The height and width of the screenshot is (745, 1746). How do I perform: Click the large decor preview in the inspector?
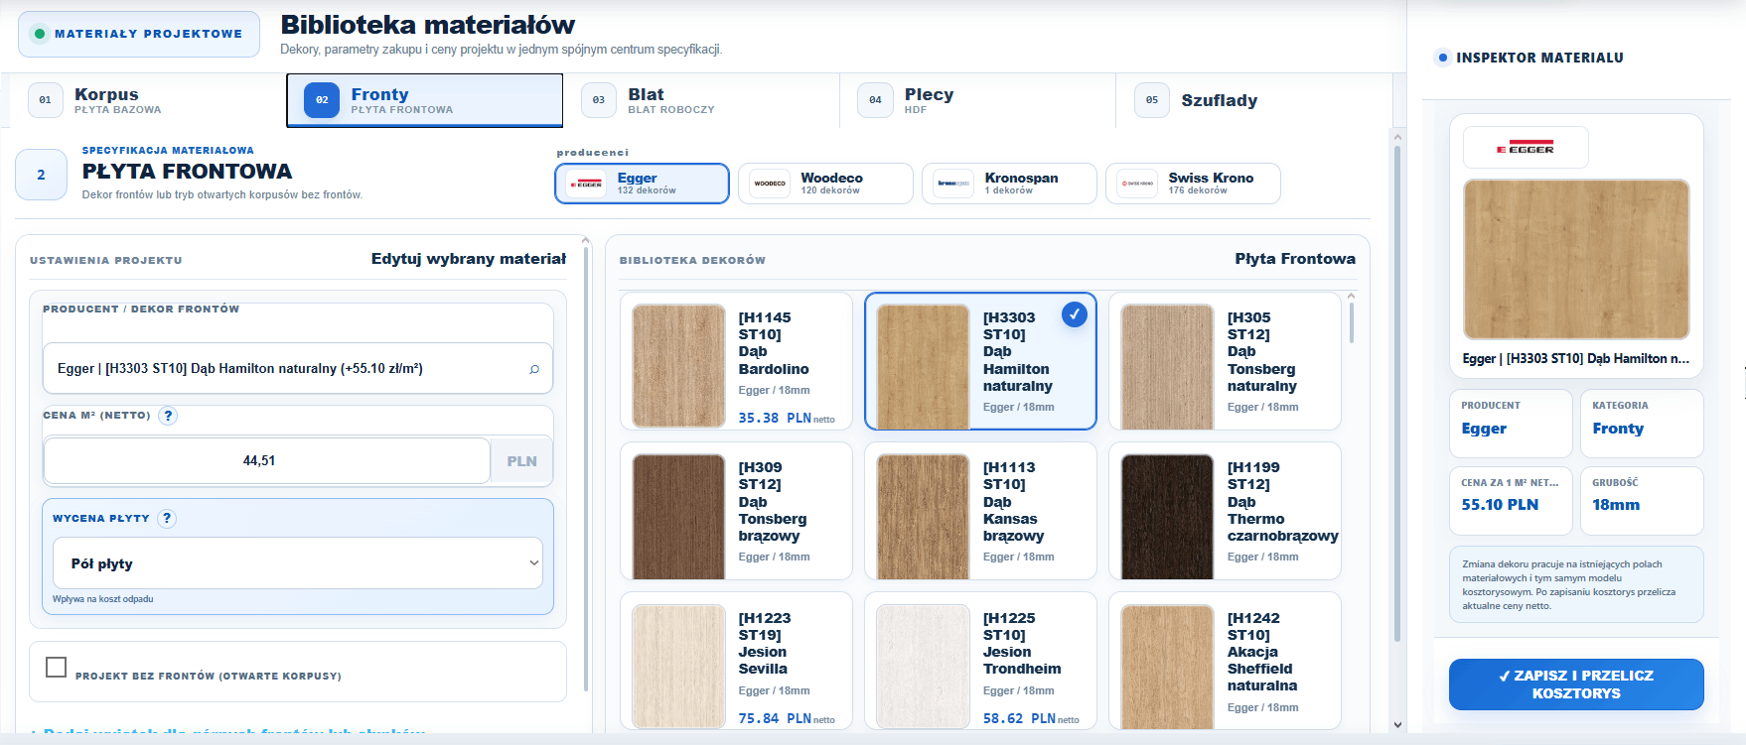[x=1576, y=260]
